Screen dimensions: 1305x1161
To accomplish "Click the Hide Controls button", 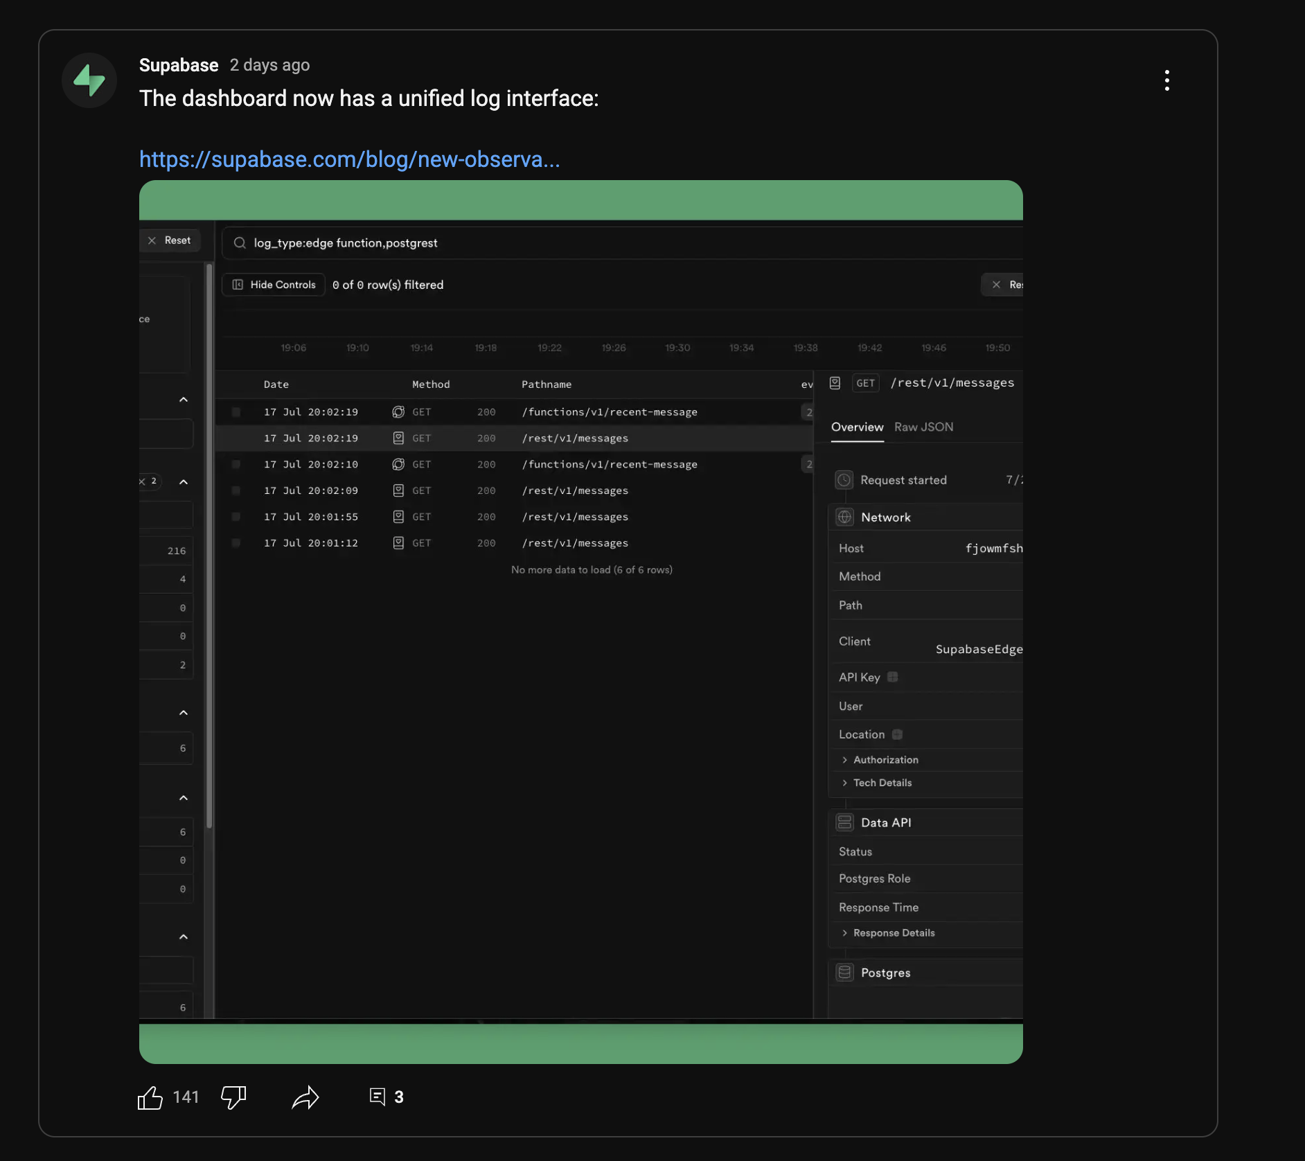I will (274, 285).
